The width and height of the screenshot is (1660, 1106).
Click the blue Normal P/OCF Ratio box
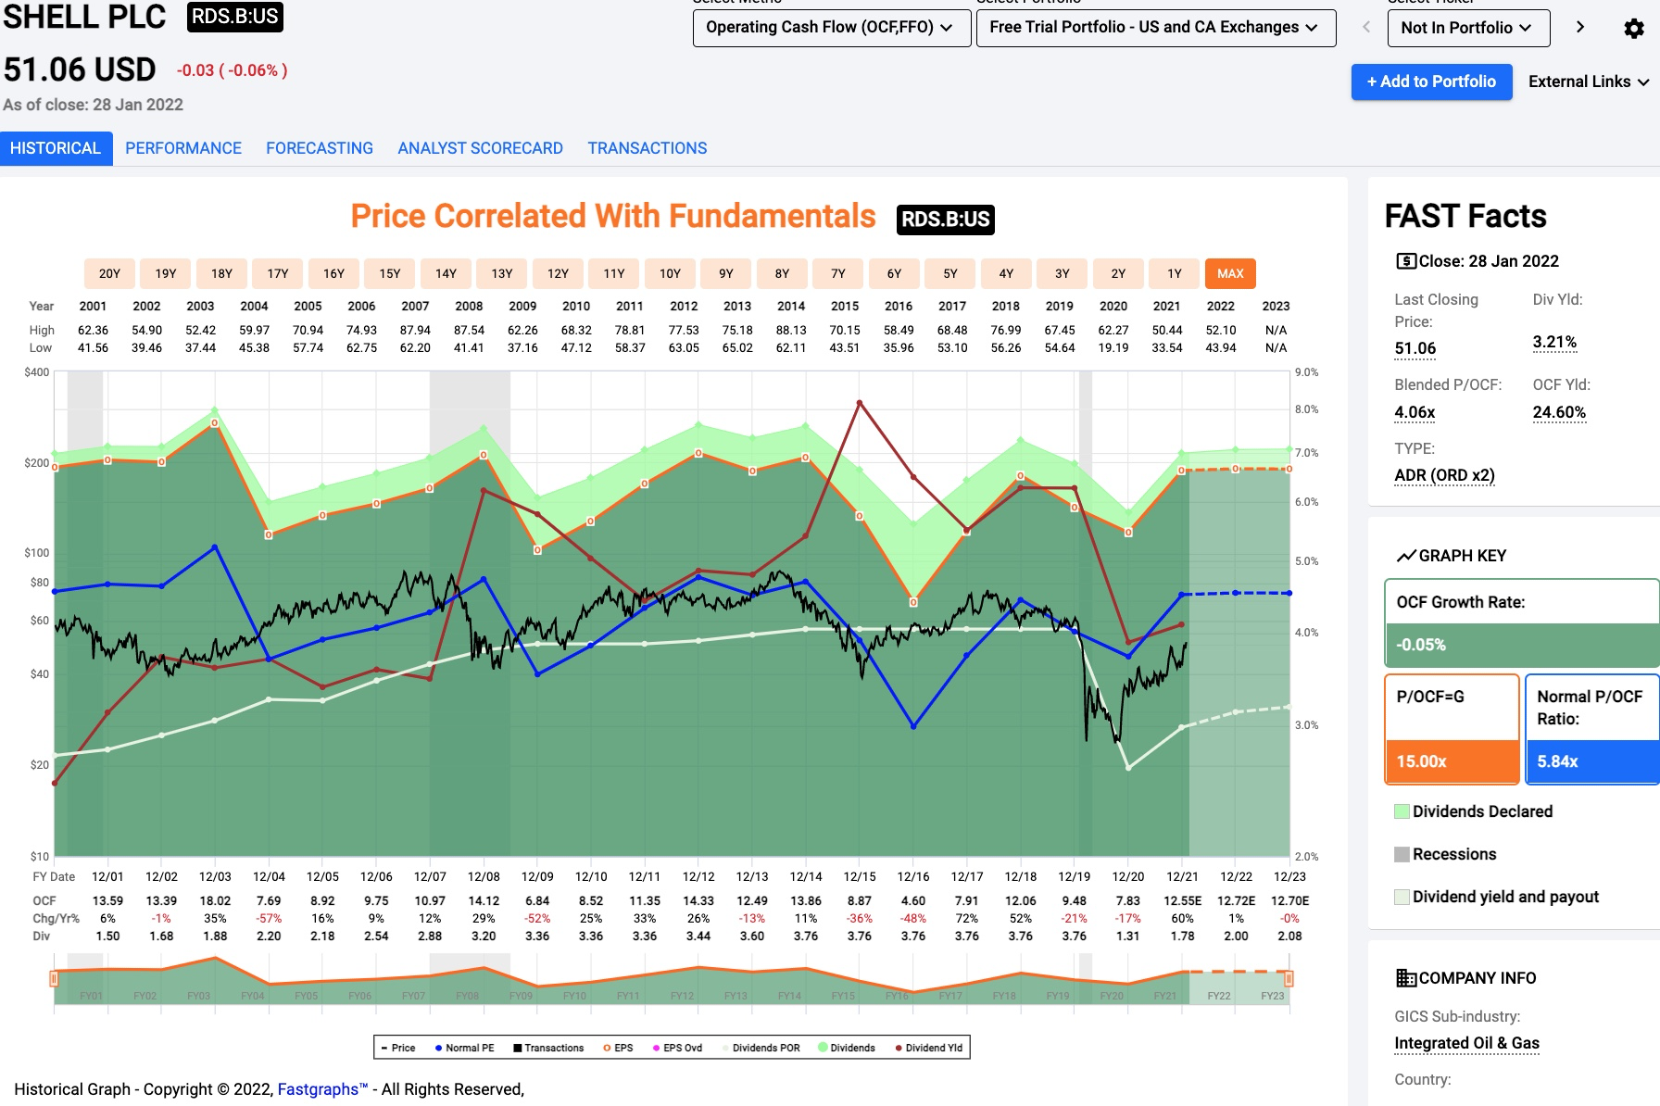(1591, 729)
